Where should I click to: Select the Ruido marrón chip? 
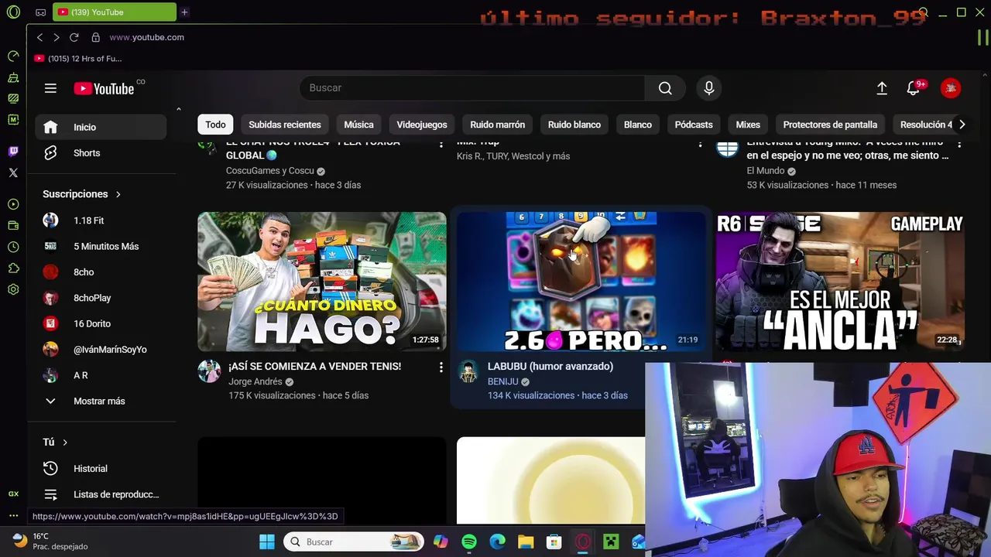click(497, 125)
